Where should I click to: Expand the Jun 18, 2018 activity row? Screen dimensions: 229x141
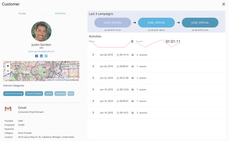pyautogui.click(x=93, y=90)
